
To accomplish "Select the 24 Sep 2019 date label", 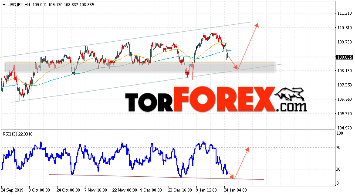I will coord(12,190).
